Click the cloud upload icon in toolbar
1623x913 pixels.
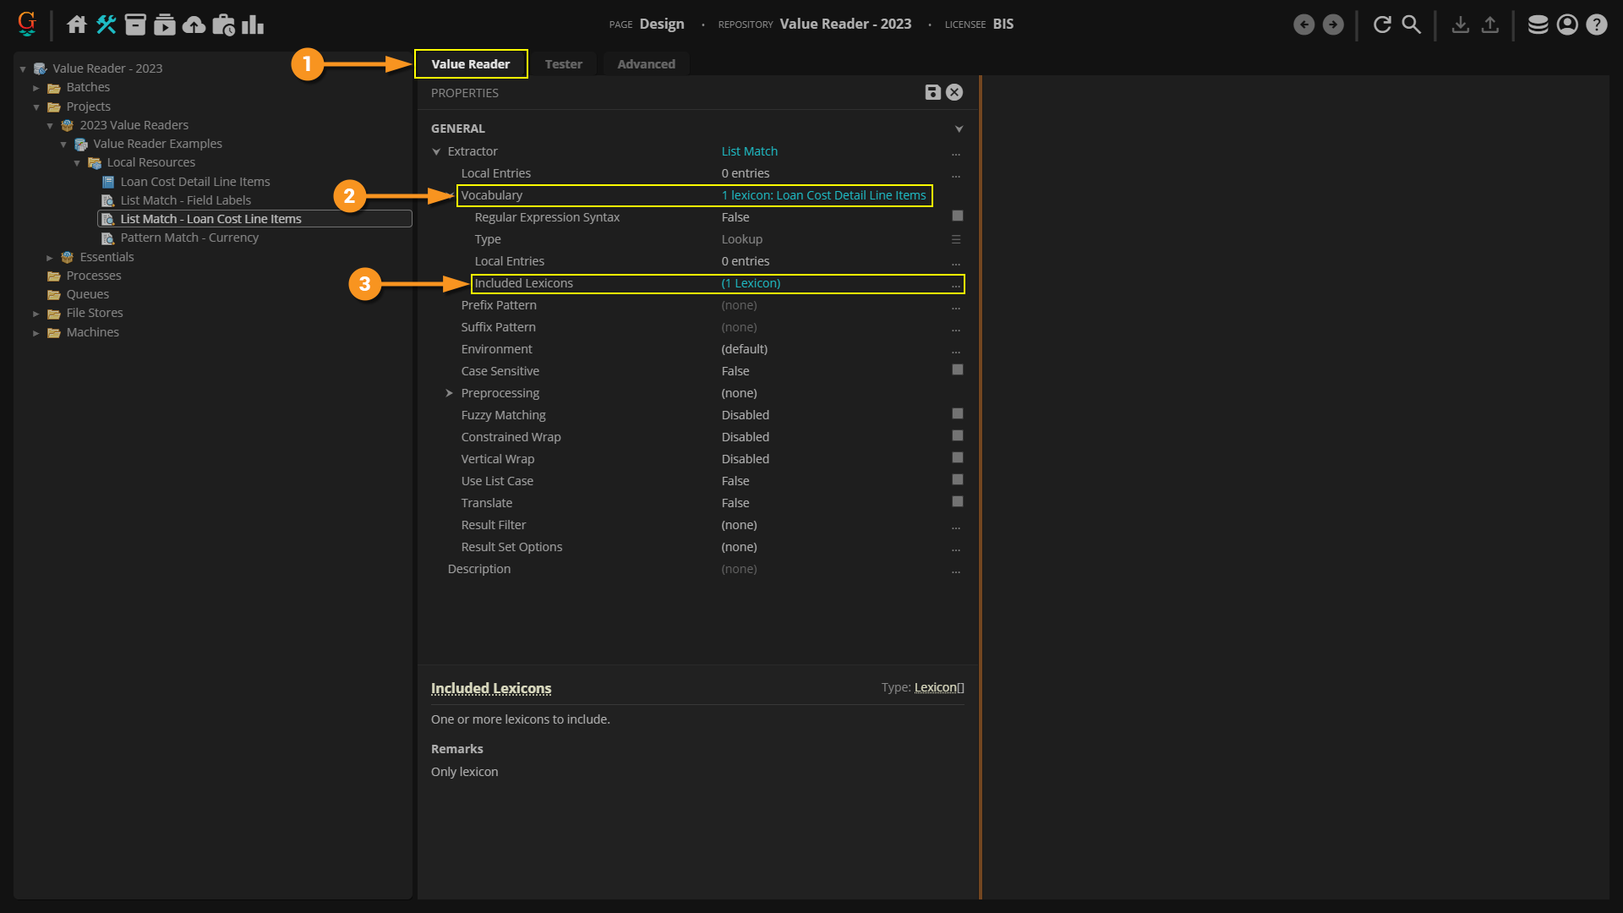pos(194,25)
